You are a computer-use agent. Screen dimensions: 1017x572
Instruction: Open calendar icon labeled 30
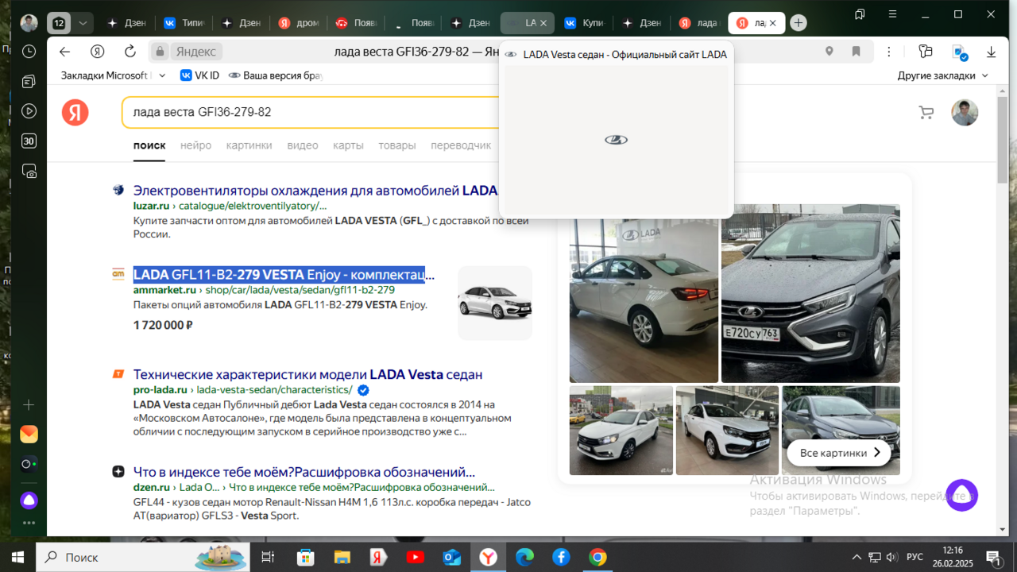(x=29, y=141)
